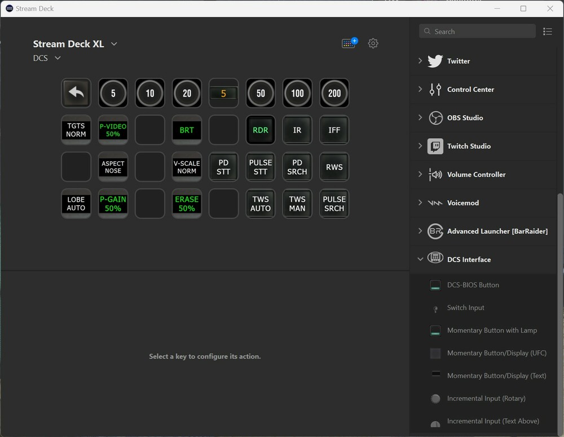Screen dimensions: 564x437
Task: Select empty key between BRT and RDR
Action: 223,130
